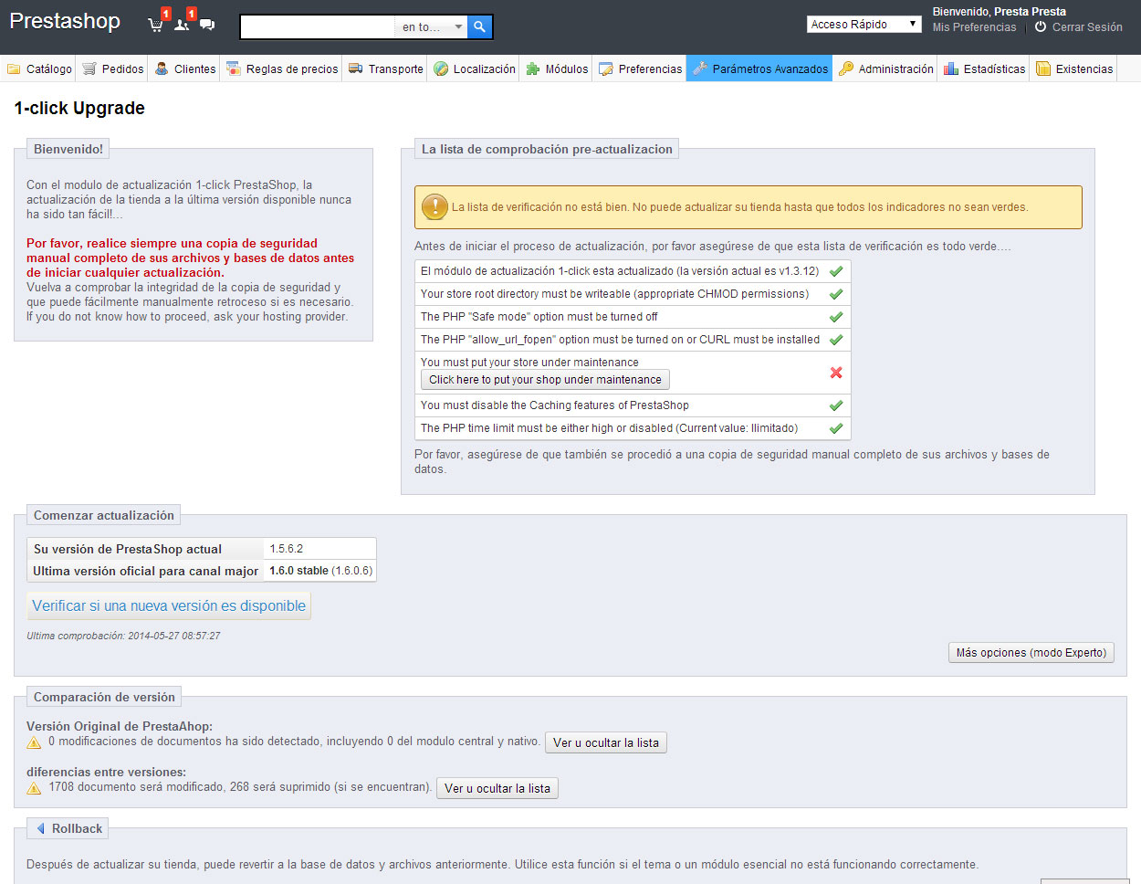The image size is (1141, 884).
Task: Click 'You must put your store under maintenance' text
Action: (529, 363)
